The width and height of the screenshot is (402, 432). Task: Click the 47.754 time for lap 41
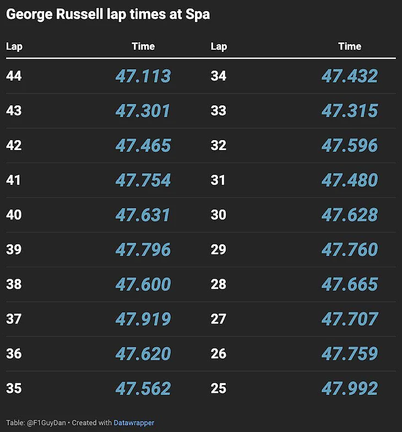click(143, 180)
